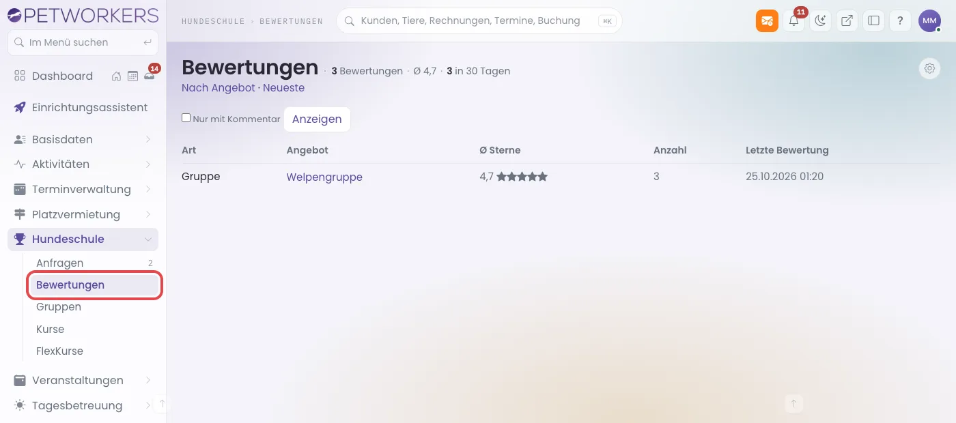The height and width of the screenshot is (423, 956).
Task: Click the 25.10.2026 01:20 date cell
Action: [x=785, y=177]
